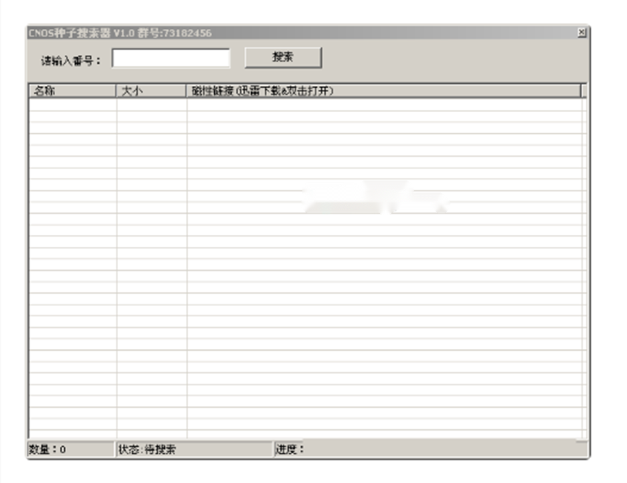
Task: Focus the 请输入番号 input field
Action: 171,58
